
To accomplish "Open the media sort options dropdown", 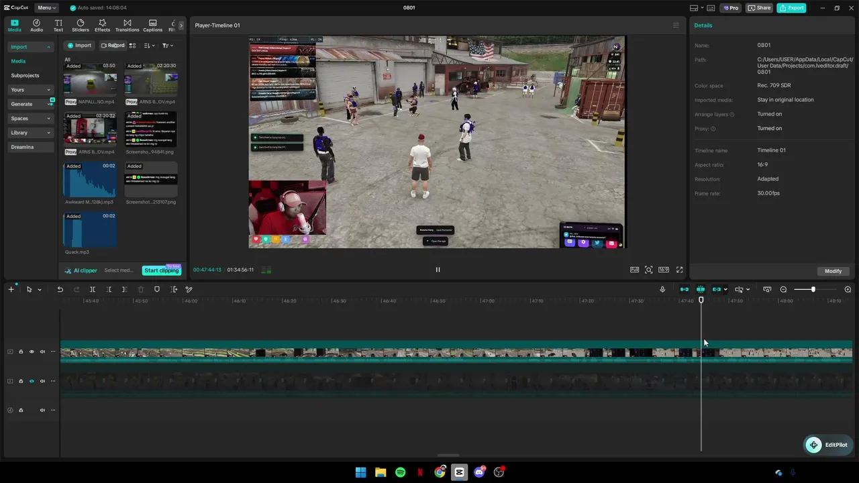I will point(149,46).
